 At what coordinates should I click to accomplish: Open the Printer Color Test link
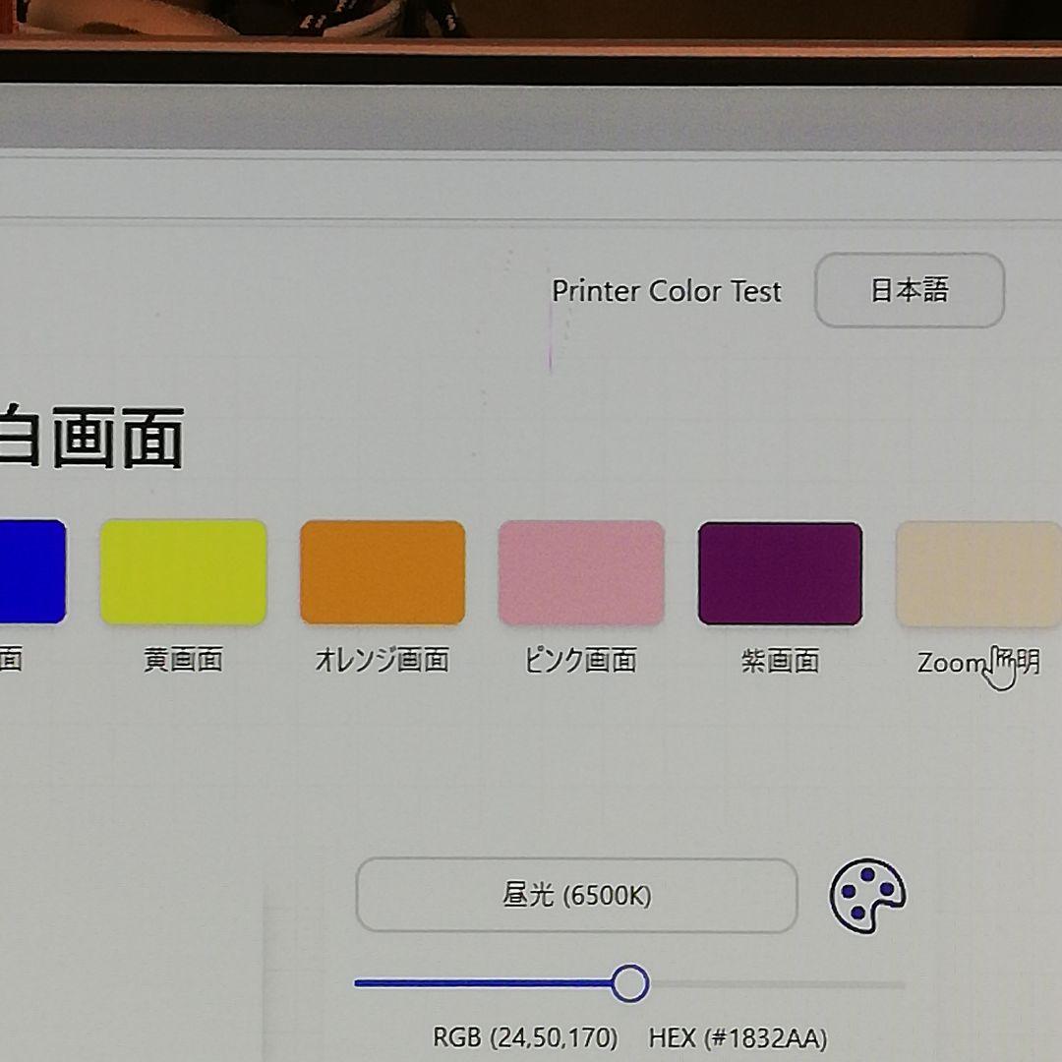coord(667,291)
